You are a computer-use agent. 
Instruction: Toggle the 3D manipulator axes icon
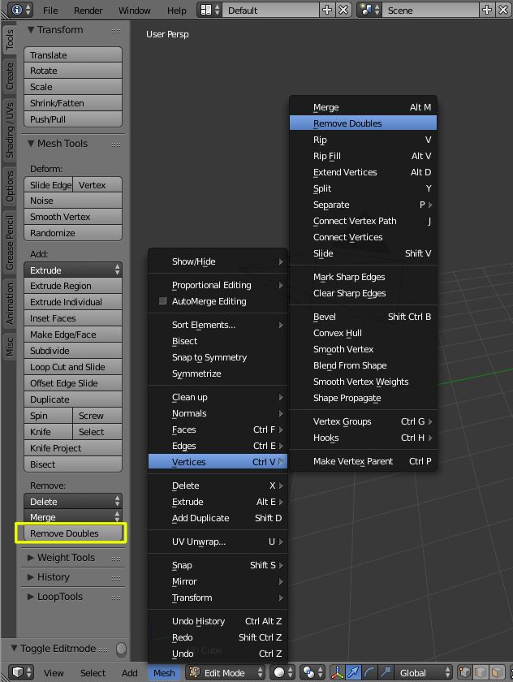338,672
